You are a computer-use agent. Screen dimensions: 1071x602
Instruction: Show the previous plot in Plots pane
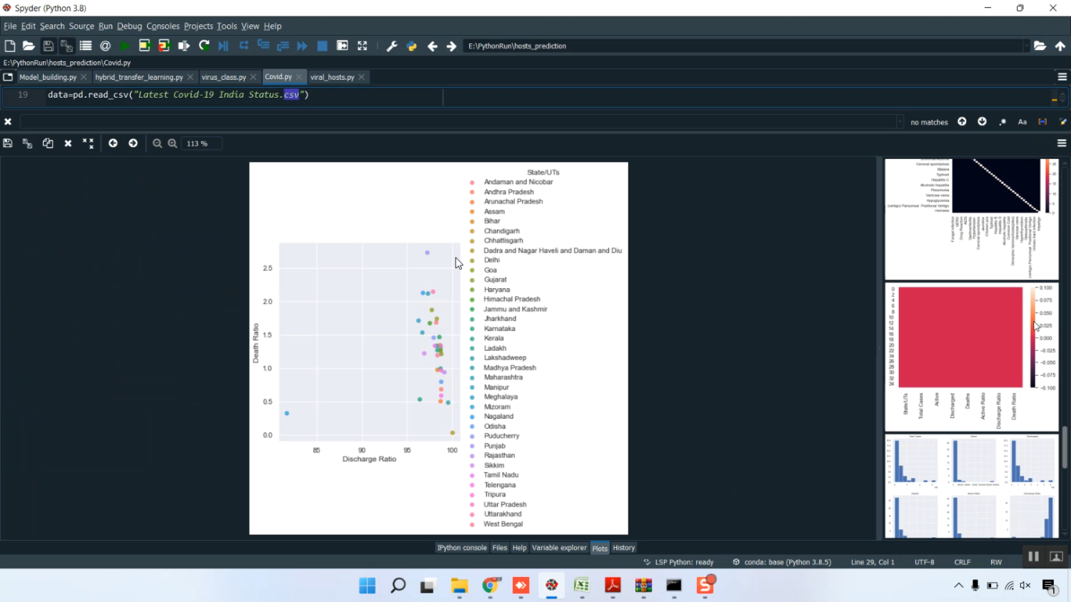pyautogui.click(x=113, y=143)
